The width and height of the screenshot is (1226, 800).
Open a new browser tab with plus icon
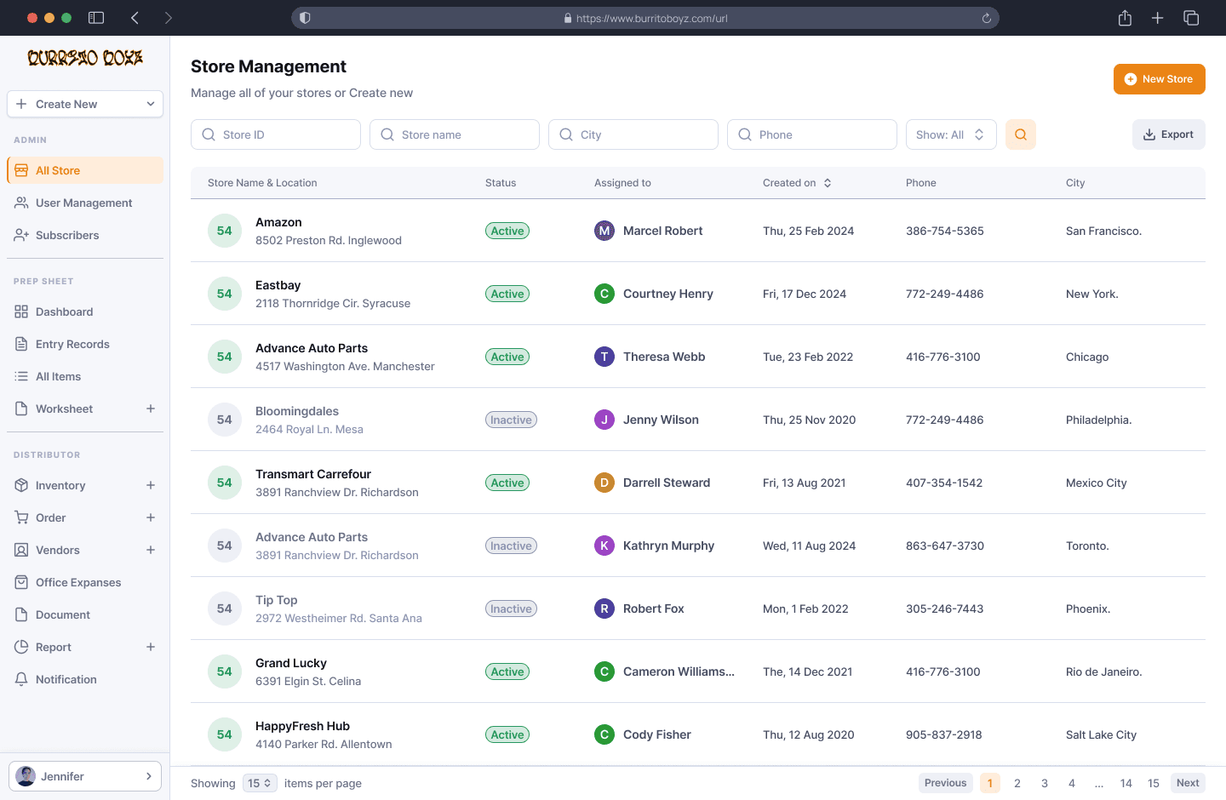(1157, 18)
